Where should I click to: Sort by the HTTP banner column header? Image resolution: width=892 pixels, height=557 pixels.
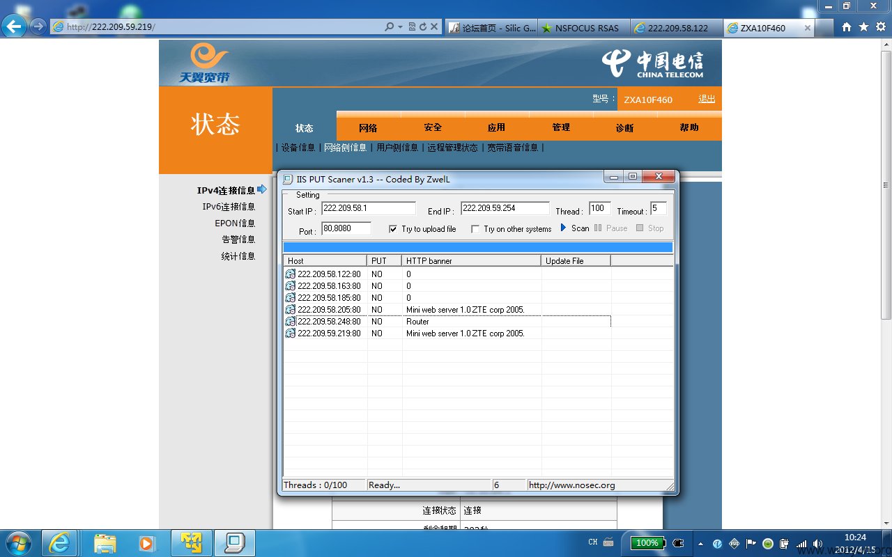click(x=472, y=260)
